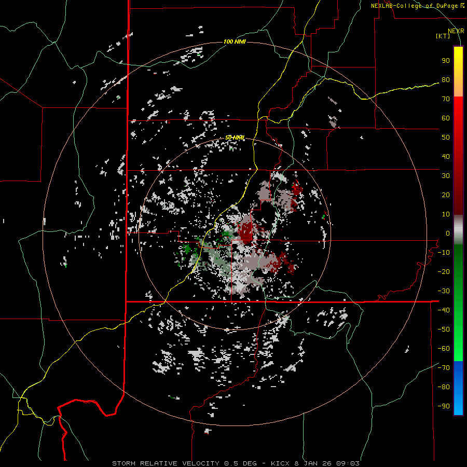
Task: Click the -10 value on velocity scale
Action: [x=444, y=253]
